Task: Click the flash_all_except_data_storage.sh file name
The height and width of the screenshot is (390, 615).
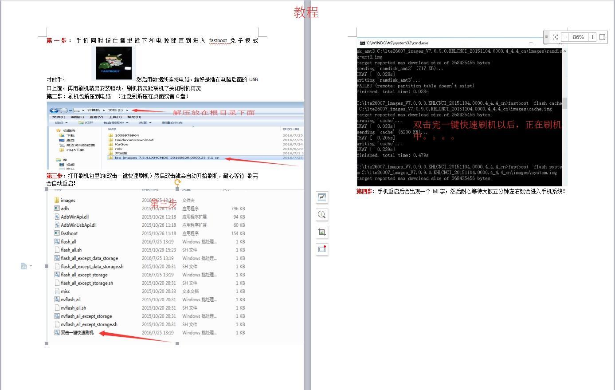Action: 92,267
